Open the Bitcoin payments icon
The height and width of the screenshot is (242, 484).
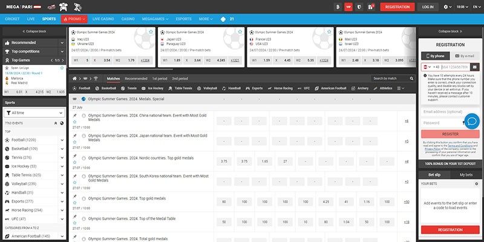[338, 7]
